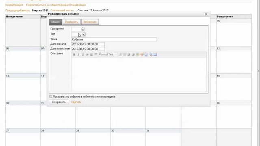The width and height of the screenshot is (260, 146).
Task: Click the Дата начала field
Action: pos(88,44)
